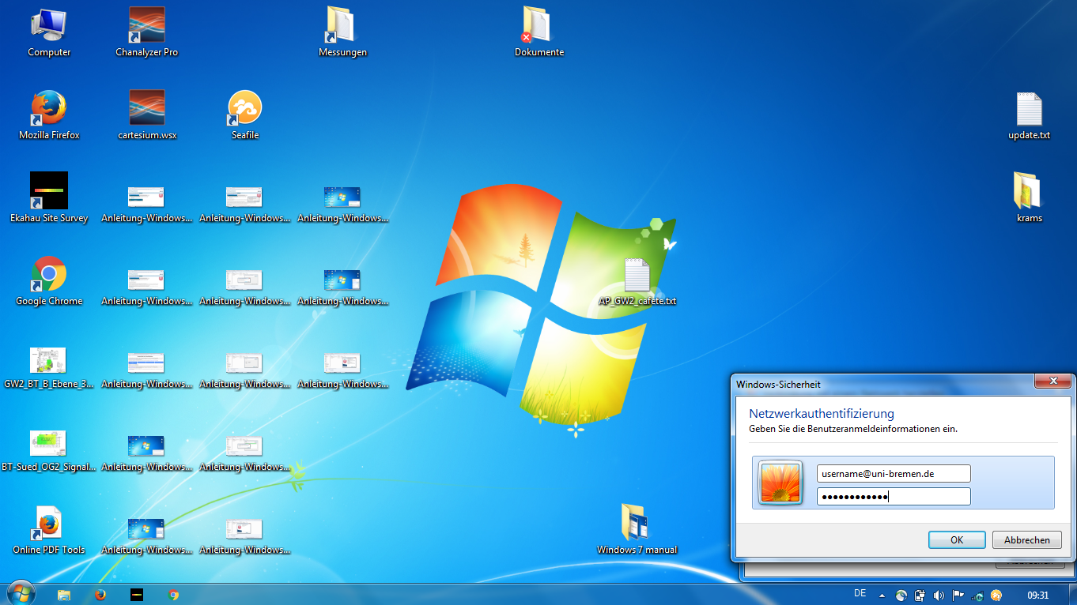Select the Windows 7 manual folder
1077x605 pixels.
point(637,524)
